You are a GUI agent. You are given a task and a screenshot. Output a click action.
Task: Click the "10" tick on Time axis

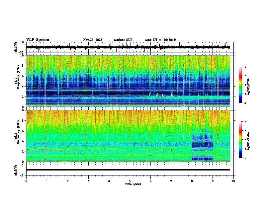(233, 181)
